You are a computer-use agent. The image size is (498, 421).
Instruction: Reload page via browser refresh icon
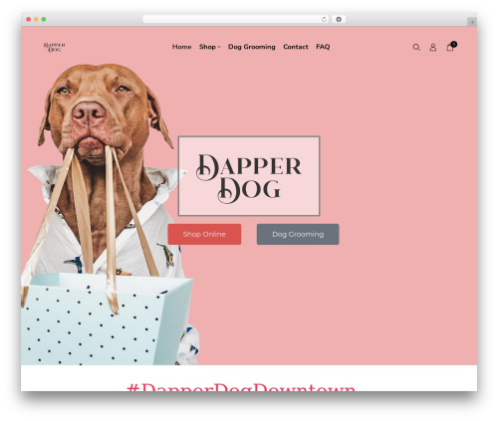324,20
